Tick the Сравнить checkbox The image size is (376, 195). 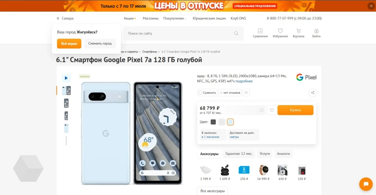(x=200, y=93)
